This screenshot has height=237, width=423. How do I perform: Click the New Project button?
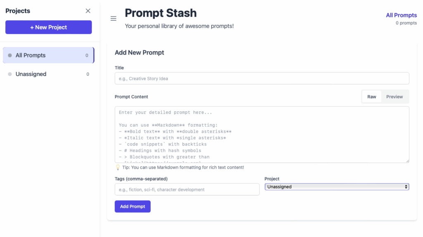[x=48, y=27]
